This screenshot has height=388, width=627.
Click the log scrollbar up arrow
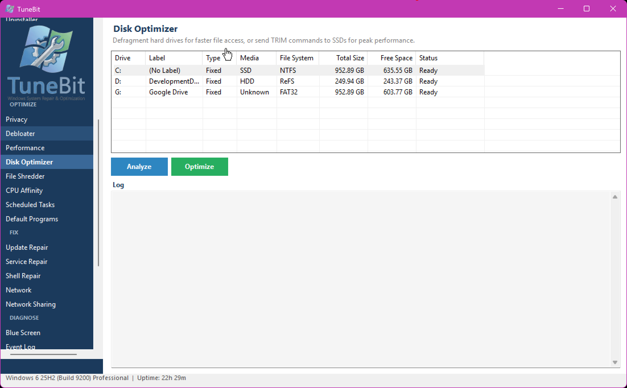point(615,197)
